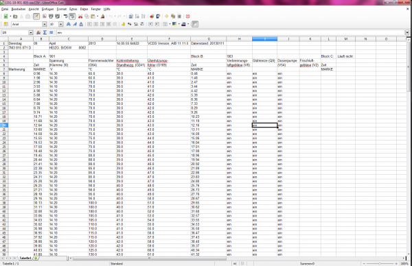Screen dimensions: 412x266
Task: Open the font size dropdown
Action: point(60,24)
